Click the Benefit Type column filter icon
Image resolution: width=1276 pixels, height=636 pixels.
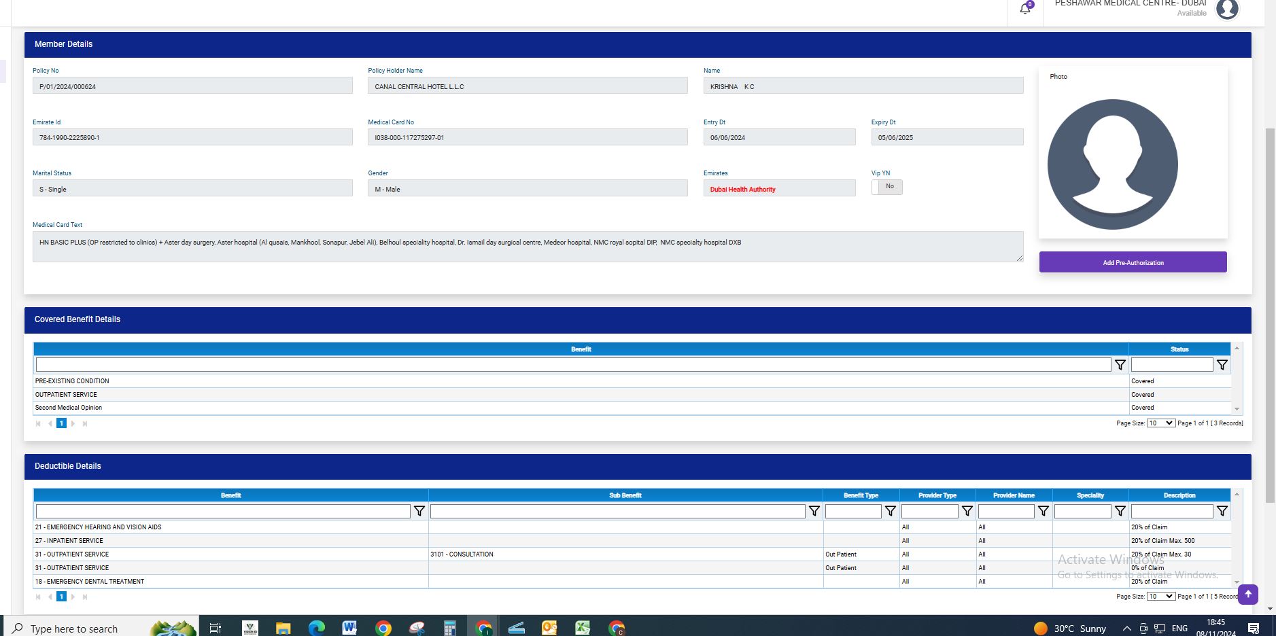tap(890, 511)
